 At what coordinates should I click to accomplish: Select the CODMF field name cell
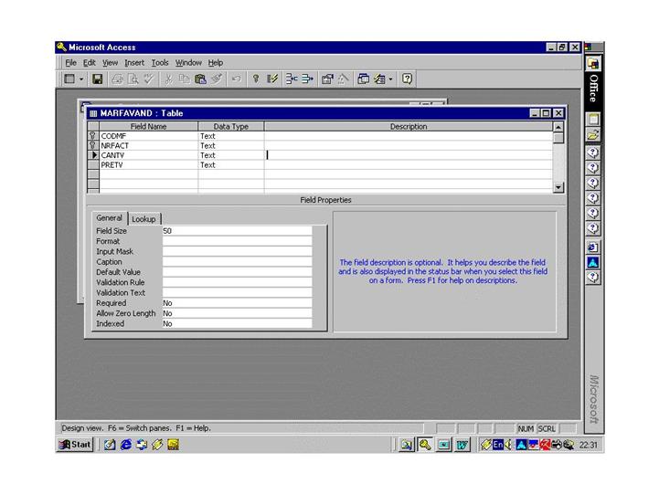pos(148,136)
